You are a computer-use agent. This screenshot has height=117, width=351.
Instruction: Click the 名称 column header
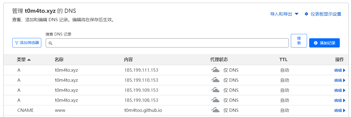point(59,60)
